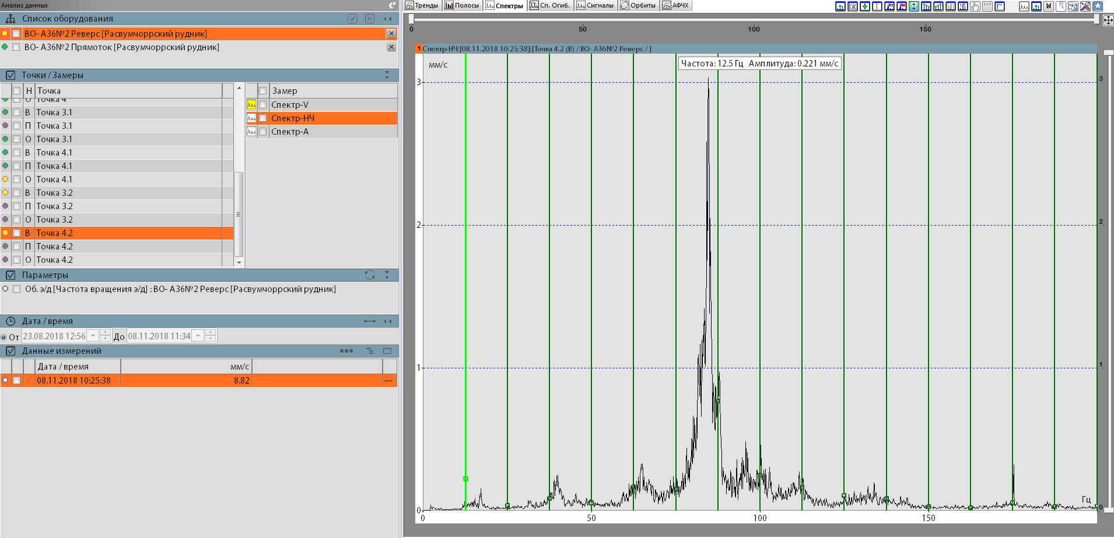Click the peak marker icon beside W button
Screen dimensions: 1114x538
(x=1036, y=6)
